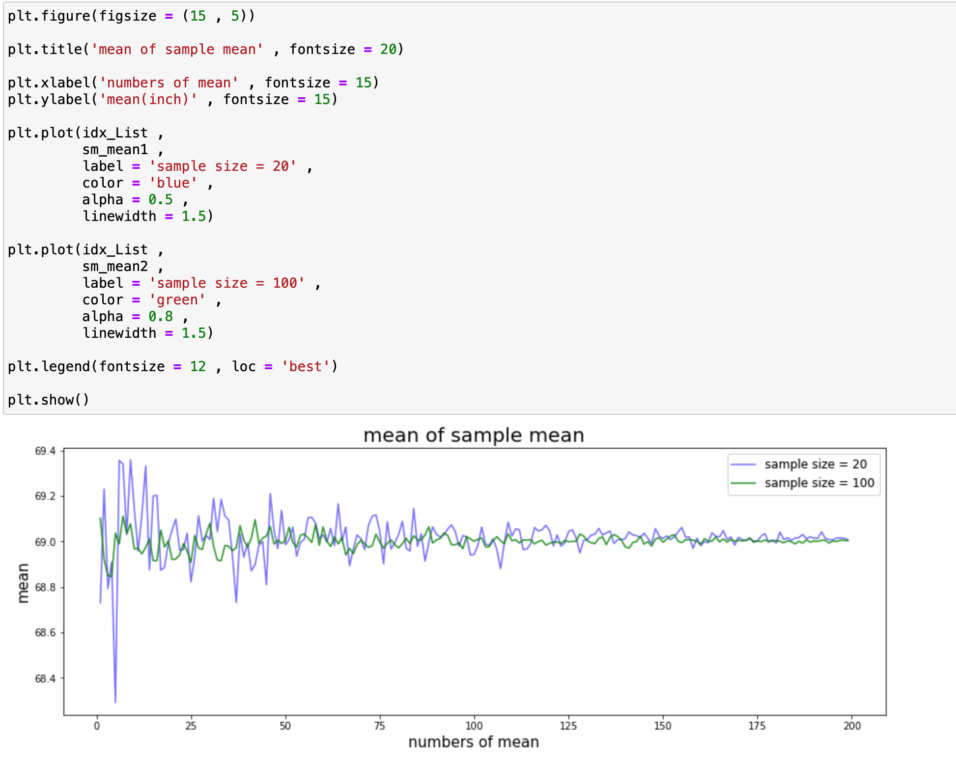The image size is (956, 763).
Task: Place cursor in plt.figure(figsize) line
Action: 131,16
